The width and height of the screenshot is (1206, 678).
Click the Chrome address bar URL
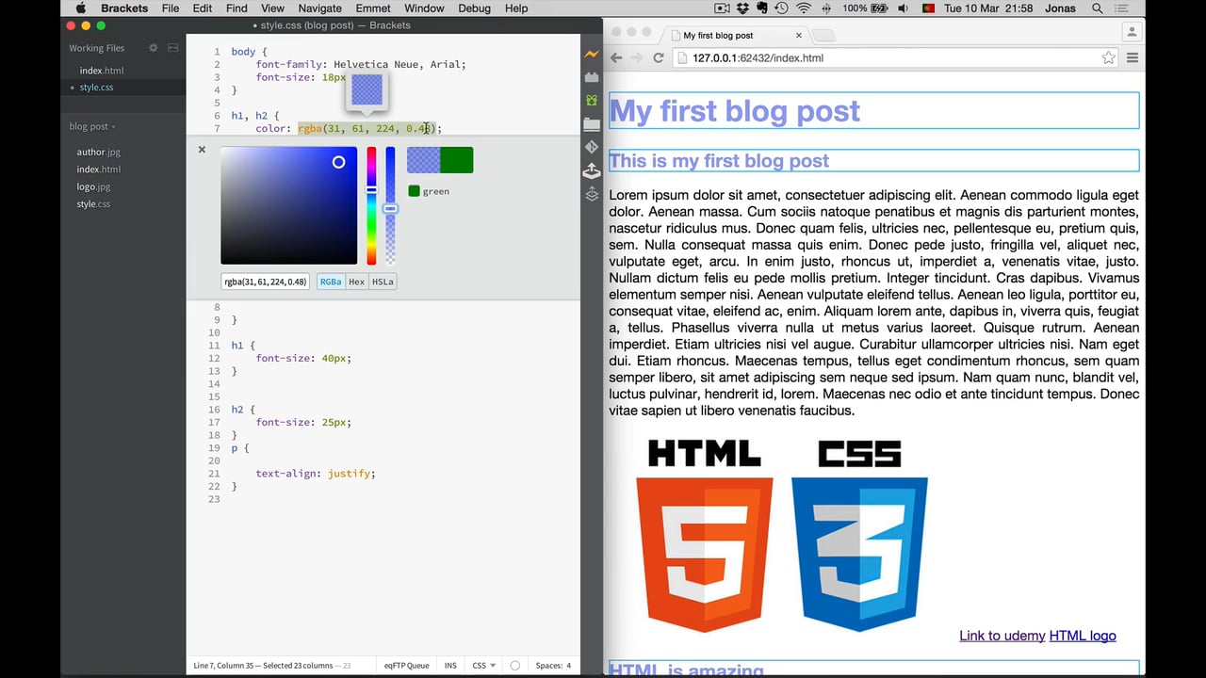[x=758, y=57]
